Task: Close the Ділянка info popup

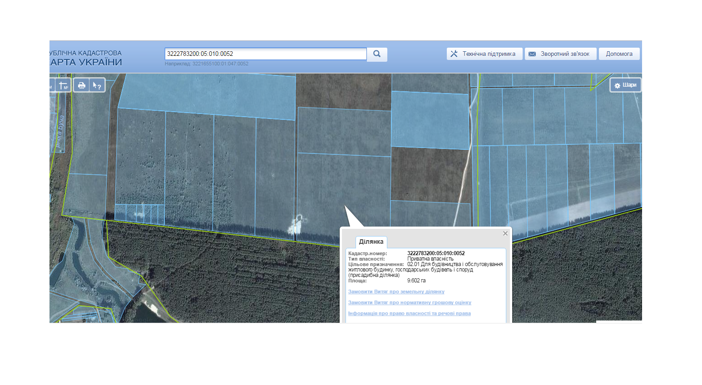Action: (505, 233)
